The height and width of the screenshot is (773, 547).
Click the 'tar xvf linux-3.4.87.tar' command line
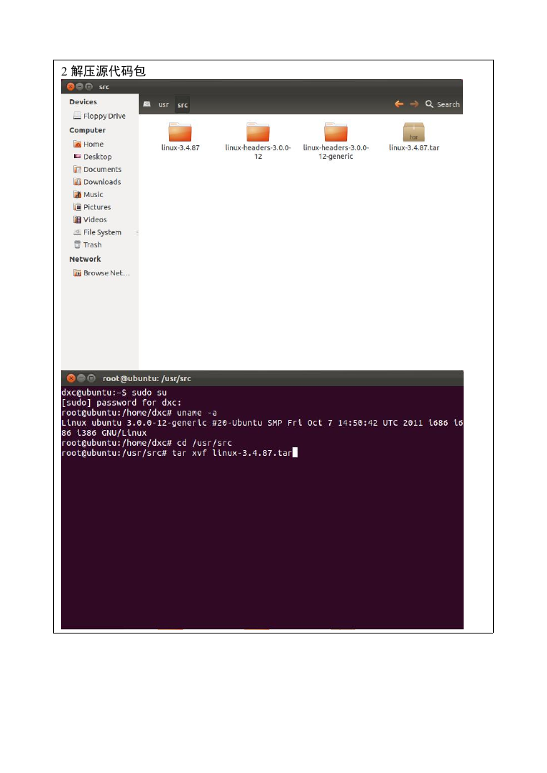[180, 452]
